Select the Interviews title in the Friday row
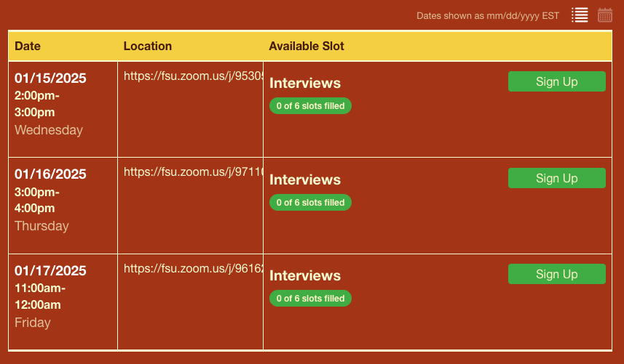This screenshot has height=364, width=624. [x=305, y=275]
